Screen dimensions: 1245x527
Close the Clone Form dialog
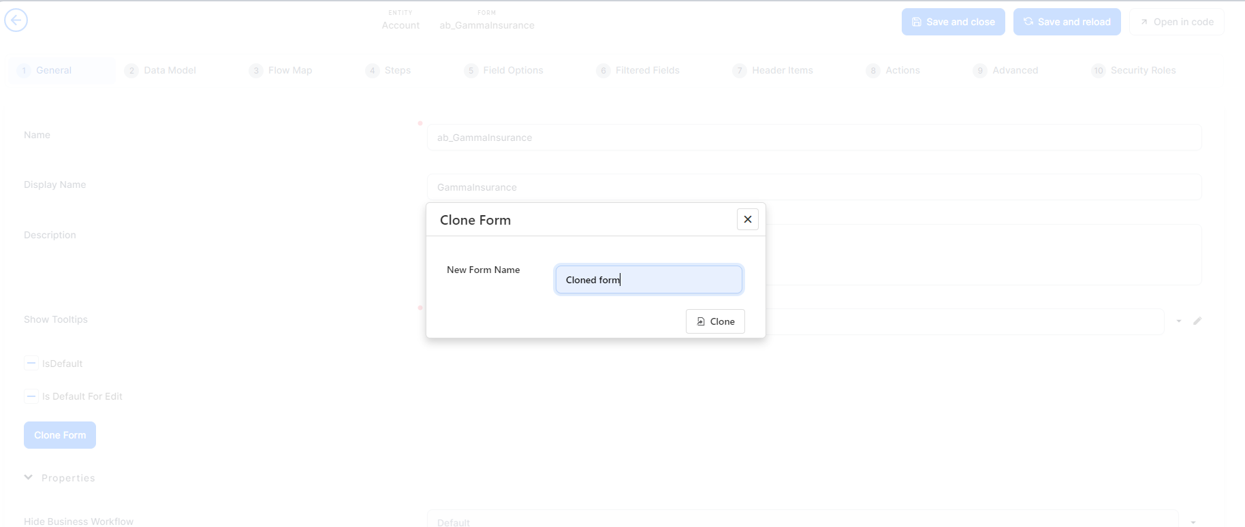(x=747, y=219)
